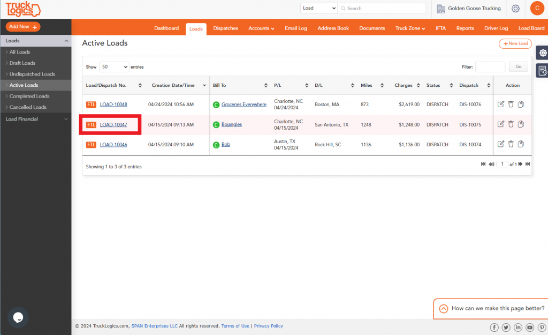Screen dimensions: 548x335
Task: Copy load LOAD-10046
Action: point(521,144)
